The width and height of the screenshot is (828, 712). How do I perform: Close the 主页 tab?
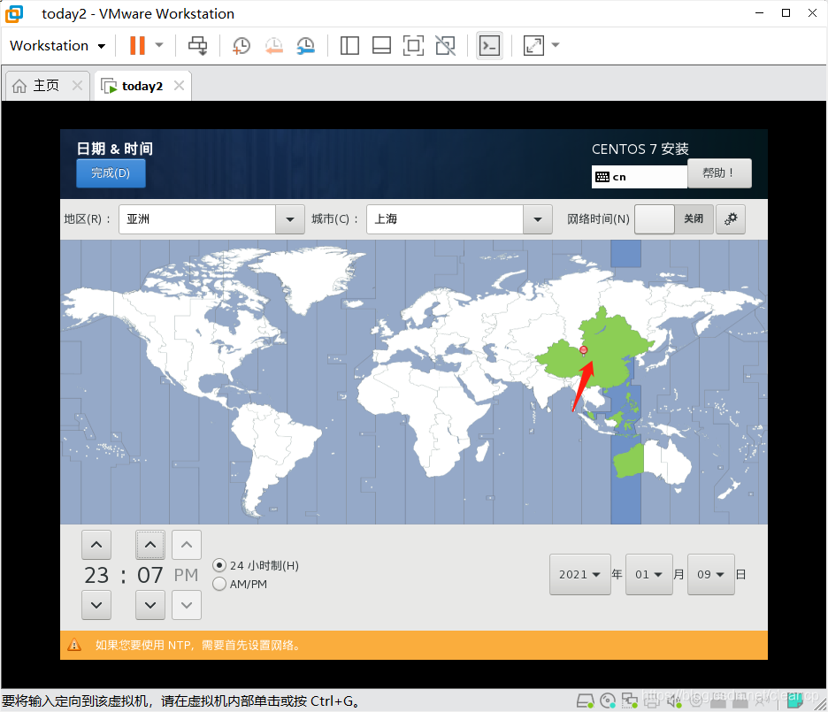pyautogui.click(x=77, y=86)
